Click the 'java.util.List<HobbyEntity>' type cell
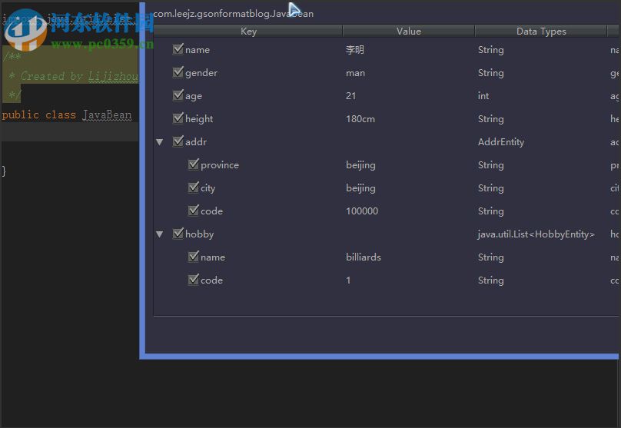Screen dimensions: 621x428 tap(536, 234)
